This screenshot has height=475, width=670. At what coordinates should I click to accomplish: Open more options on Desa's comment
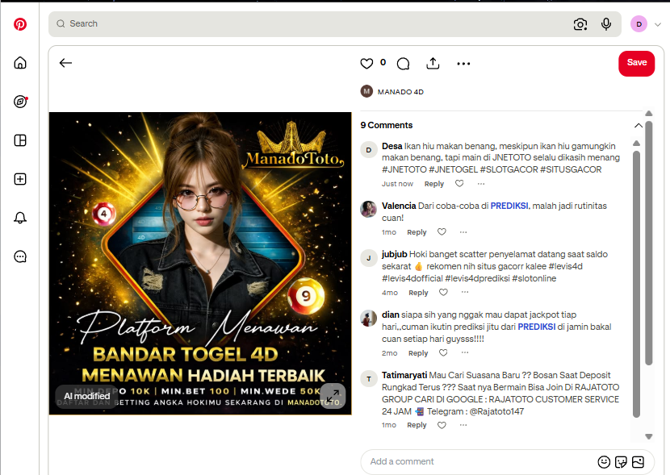click(x=481, y=184)
